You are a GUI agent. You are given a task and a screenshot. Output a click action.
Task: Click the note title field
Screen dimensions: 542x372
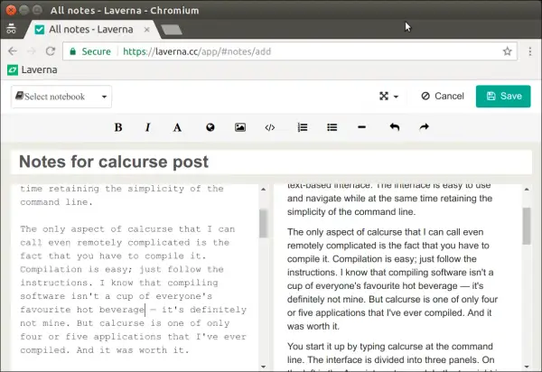(x=271, y=162)
